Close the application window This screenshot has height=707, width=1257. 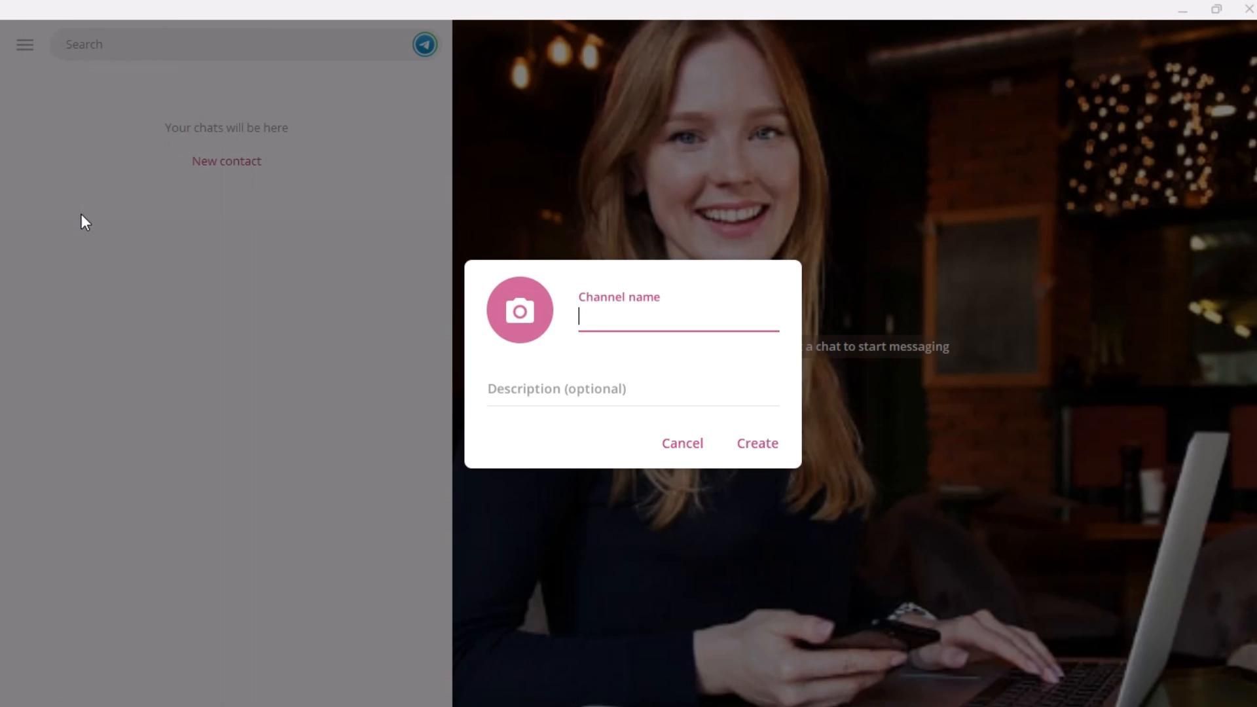(x=1248, y=10)
